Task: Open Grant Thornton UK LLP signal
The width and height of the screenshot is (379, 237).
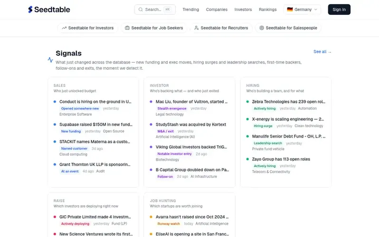Action: point(95,164)
